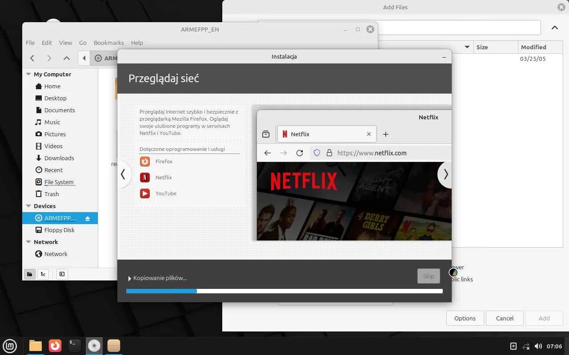Open the clipboard tray icon
Viewport: 569px width, 355px height.
[513, 346]
